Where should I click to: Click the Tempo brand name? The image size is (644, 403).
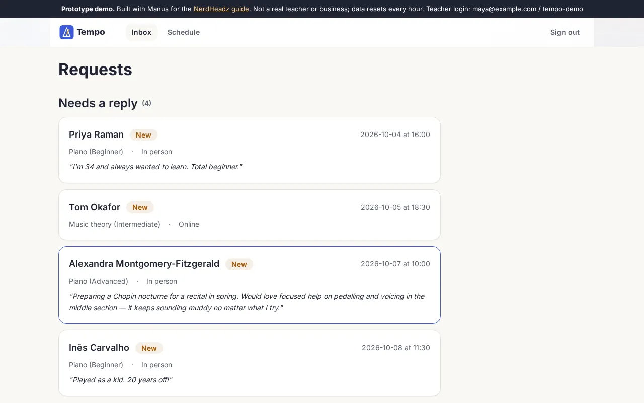[x=91, y=32]
